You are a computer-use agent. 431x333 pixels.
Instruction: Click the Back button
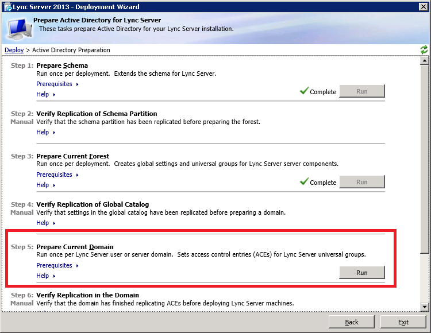pos(352,322)
